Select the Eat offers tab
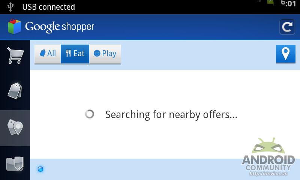 click(75, 54)
